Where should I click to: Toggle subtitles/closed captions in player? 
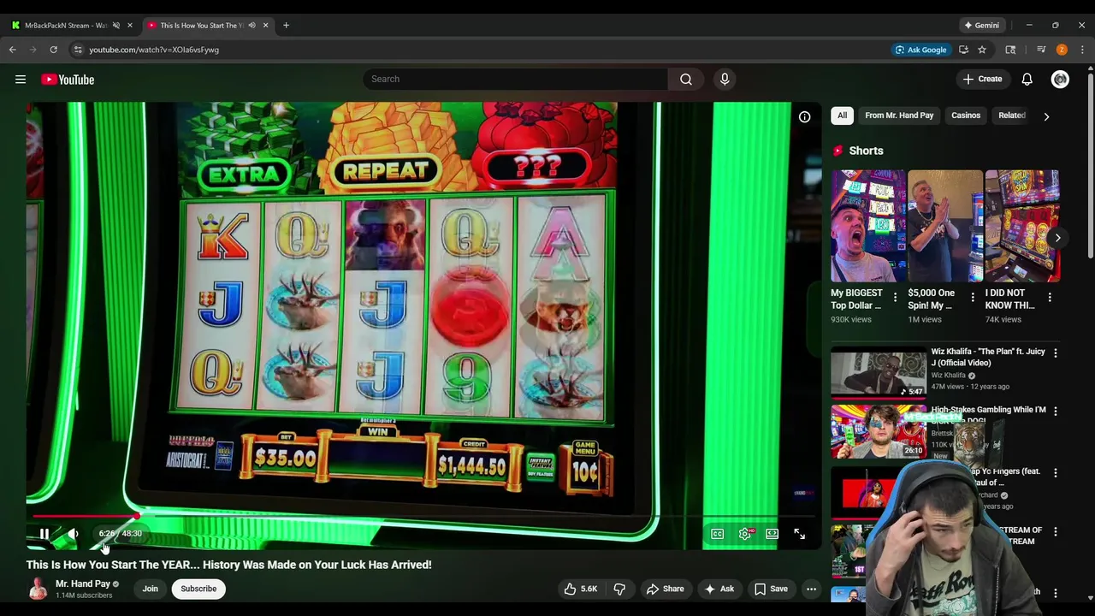[x=718, y=534]
